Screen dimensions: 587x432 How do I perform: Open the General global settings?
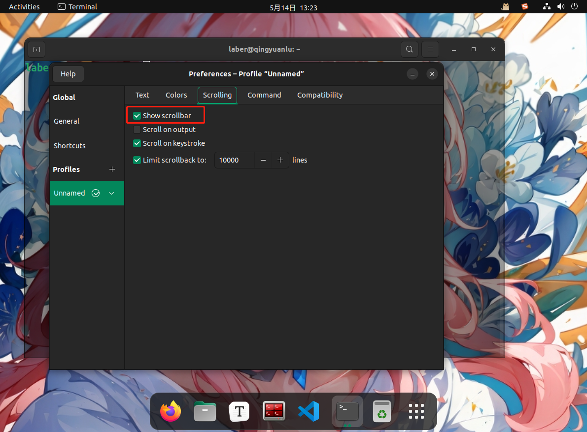click(x=87, y=121)
